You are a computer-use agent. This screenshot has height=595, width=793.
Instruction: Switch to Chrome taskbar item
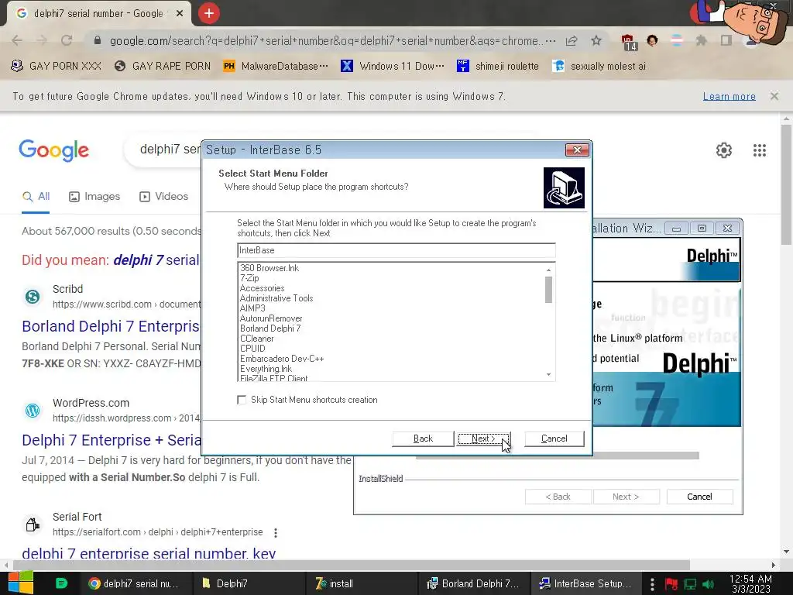135,583
